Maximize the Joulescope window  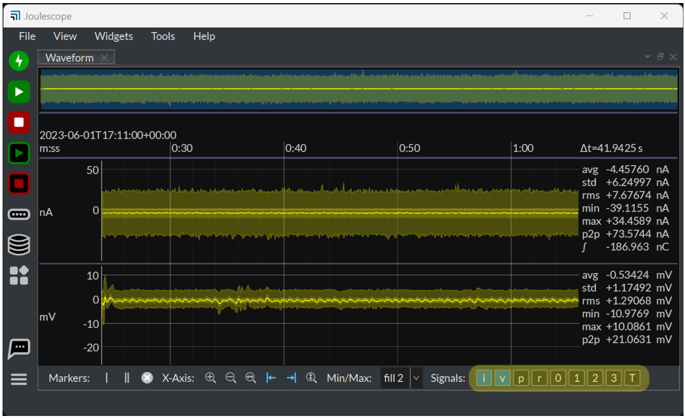[x=627, y=16]
